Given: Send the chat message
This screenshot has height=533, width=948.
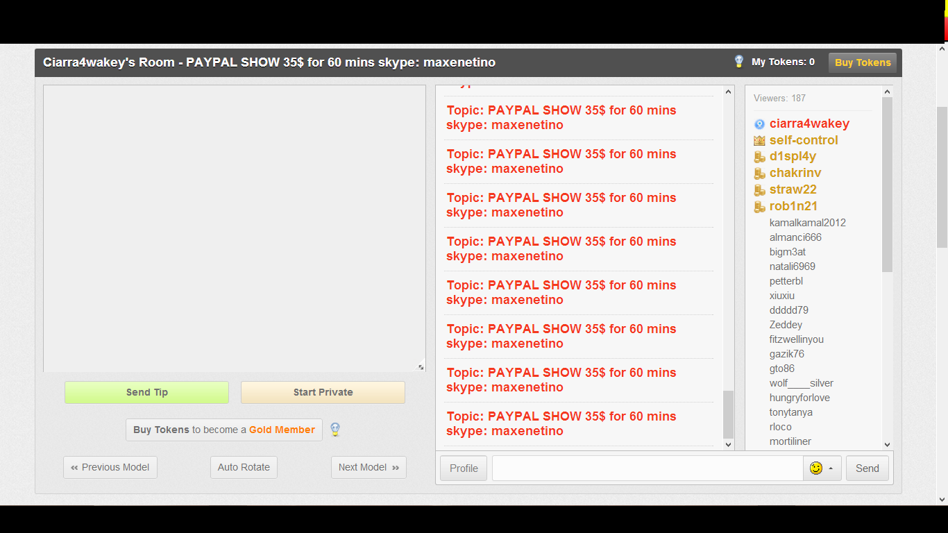Looking at the screenshot, I should pyautogui.click(x=867, y=468).
